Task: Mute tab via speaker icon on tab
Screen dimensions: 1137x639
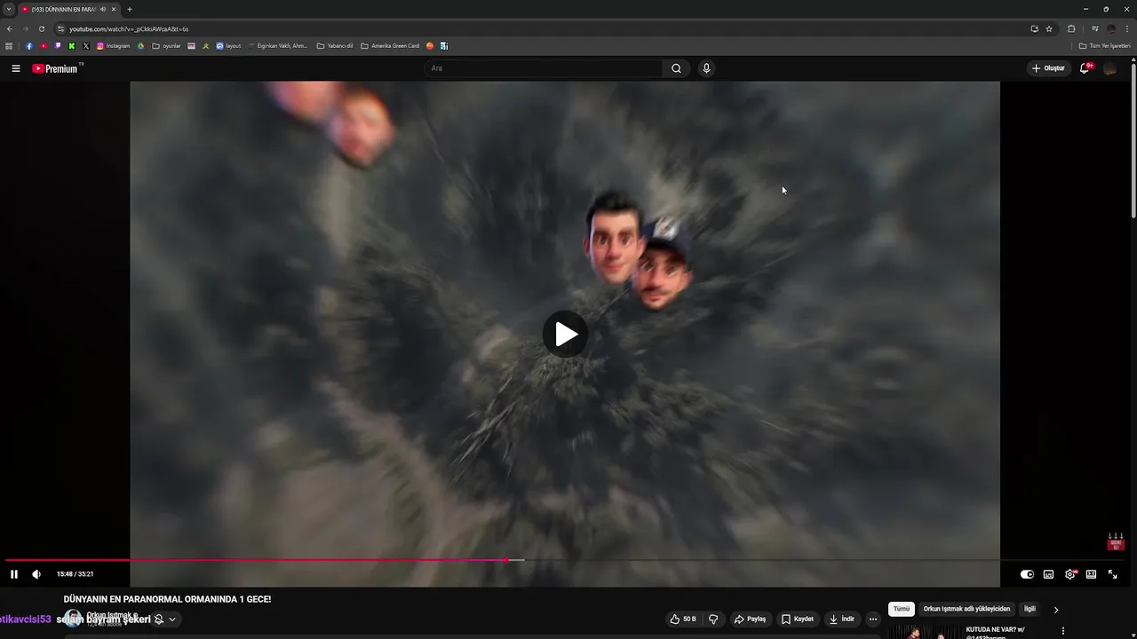Action: pos(103,9)
